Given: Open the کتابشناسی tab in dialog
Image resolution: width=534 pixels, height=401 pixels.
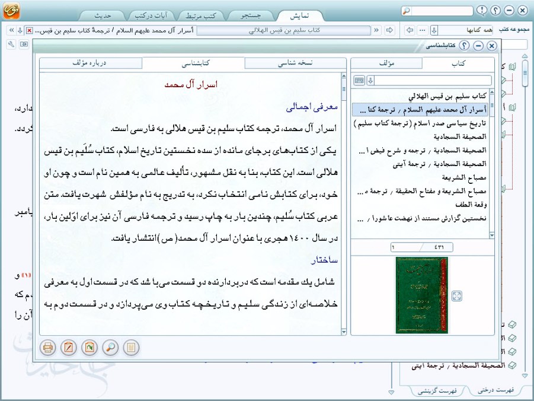Looking at the screenshot, I should (x=193, y=63).
